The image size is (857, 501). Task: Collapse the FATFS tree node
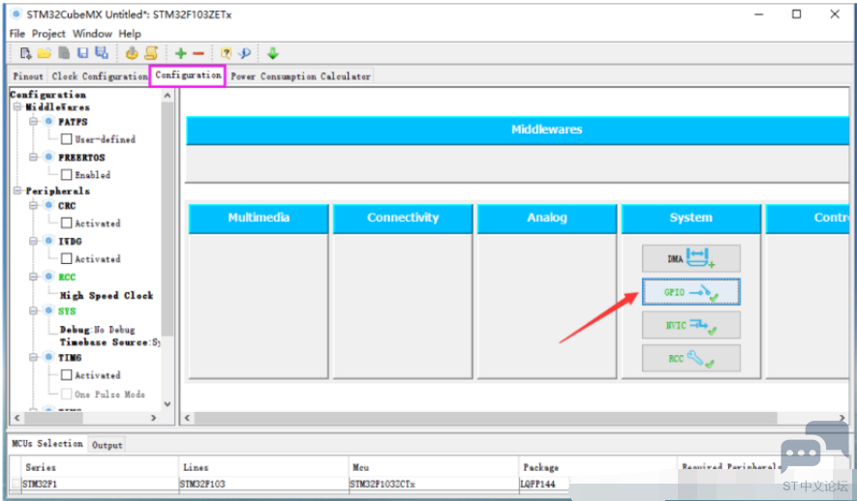click(33, 121)
